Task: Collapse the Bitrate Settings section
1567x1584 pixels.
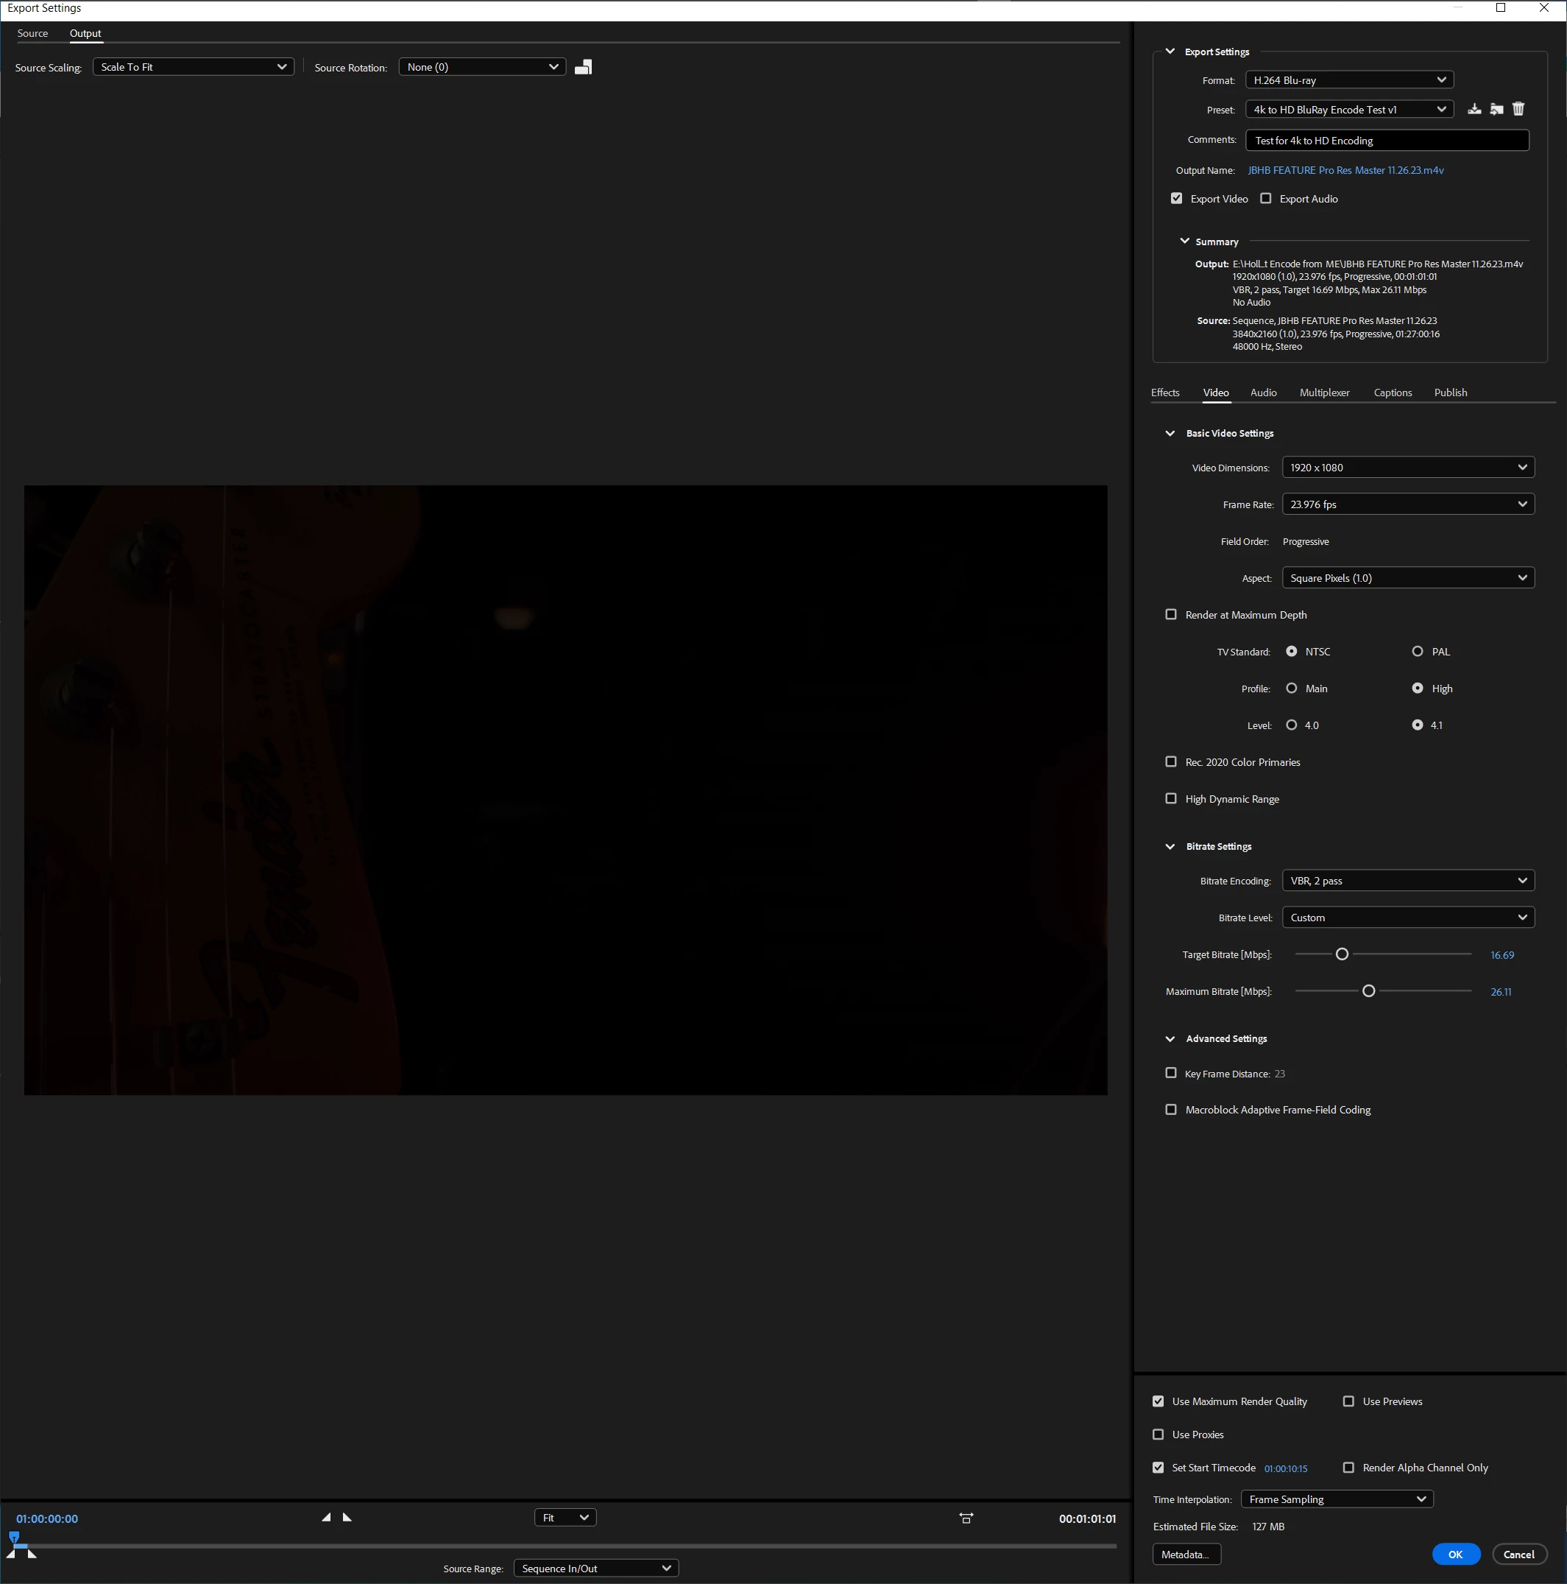Action: click(1170, 846)
